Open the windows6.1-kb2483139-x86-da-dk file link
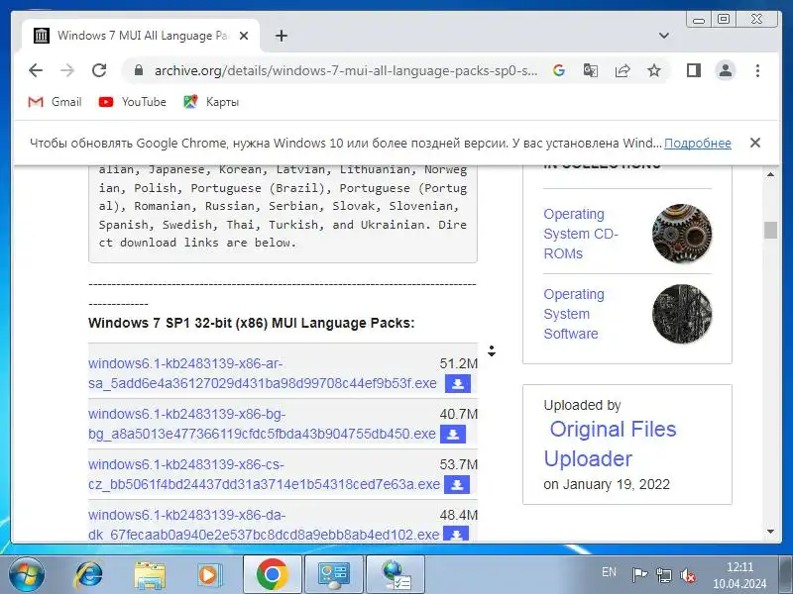 click(263, 525)
